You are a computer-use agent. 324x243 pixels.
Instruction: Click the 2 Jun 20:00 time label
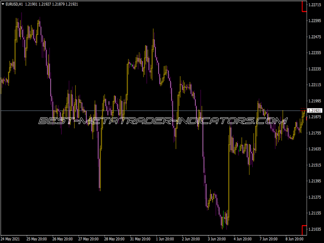(x=191, y=239)
